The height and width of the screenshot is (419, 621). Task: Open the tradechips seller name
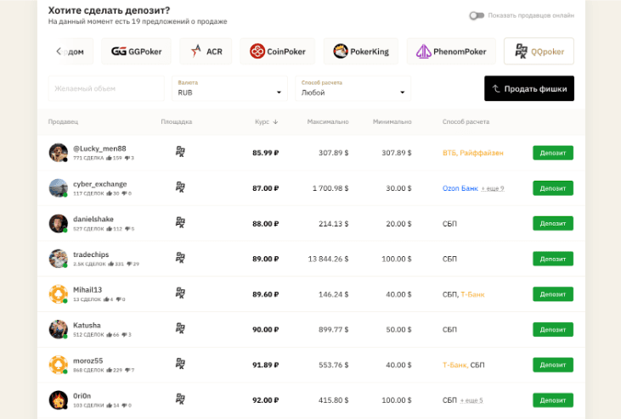[x=91, y=254]
